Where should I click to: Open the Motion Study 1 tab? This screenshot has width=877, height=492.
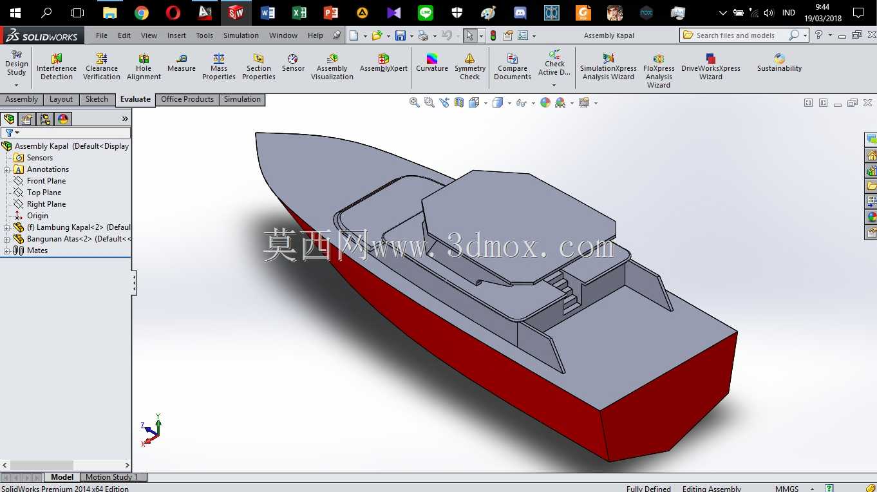[112, 477]
